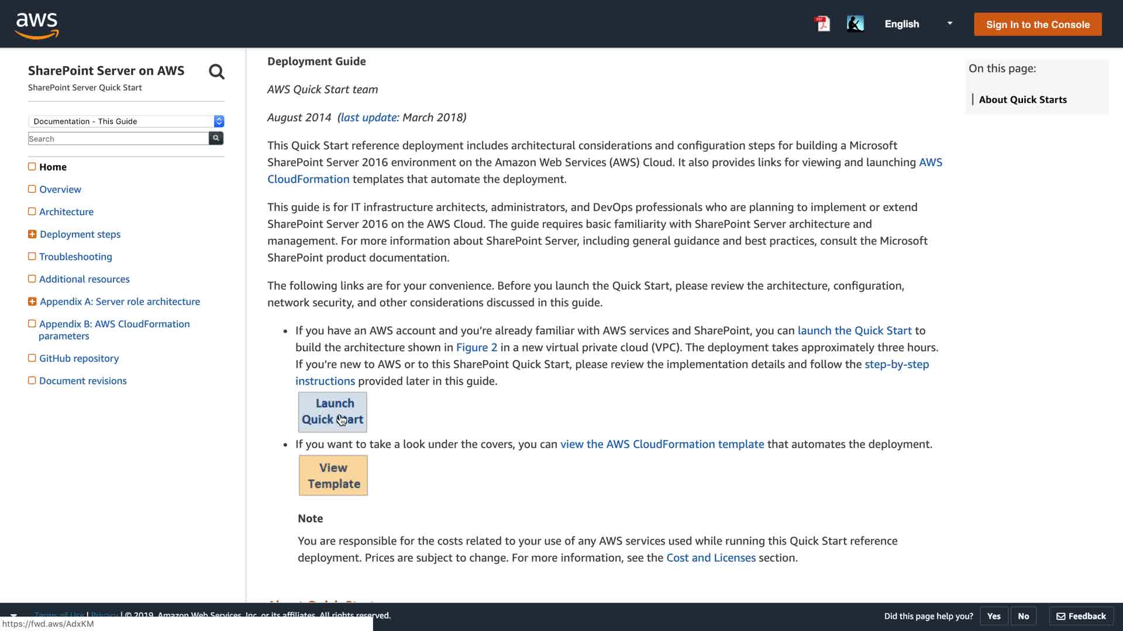
Task: Answer Yes to page helpfulness
Action: click(993, 616)
